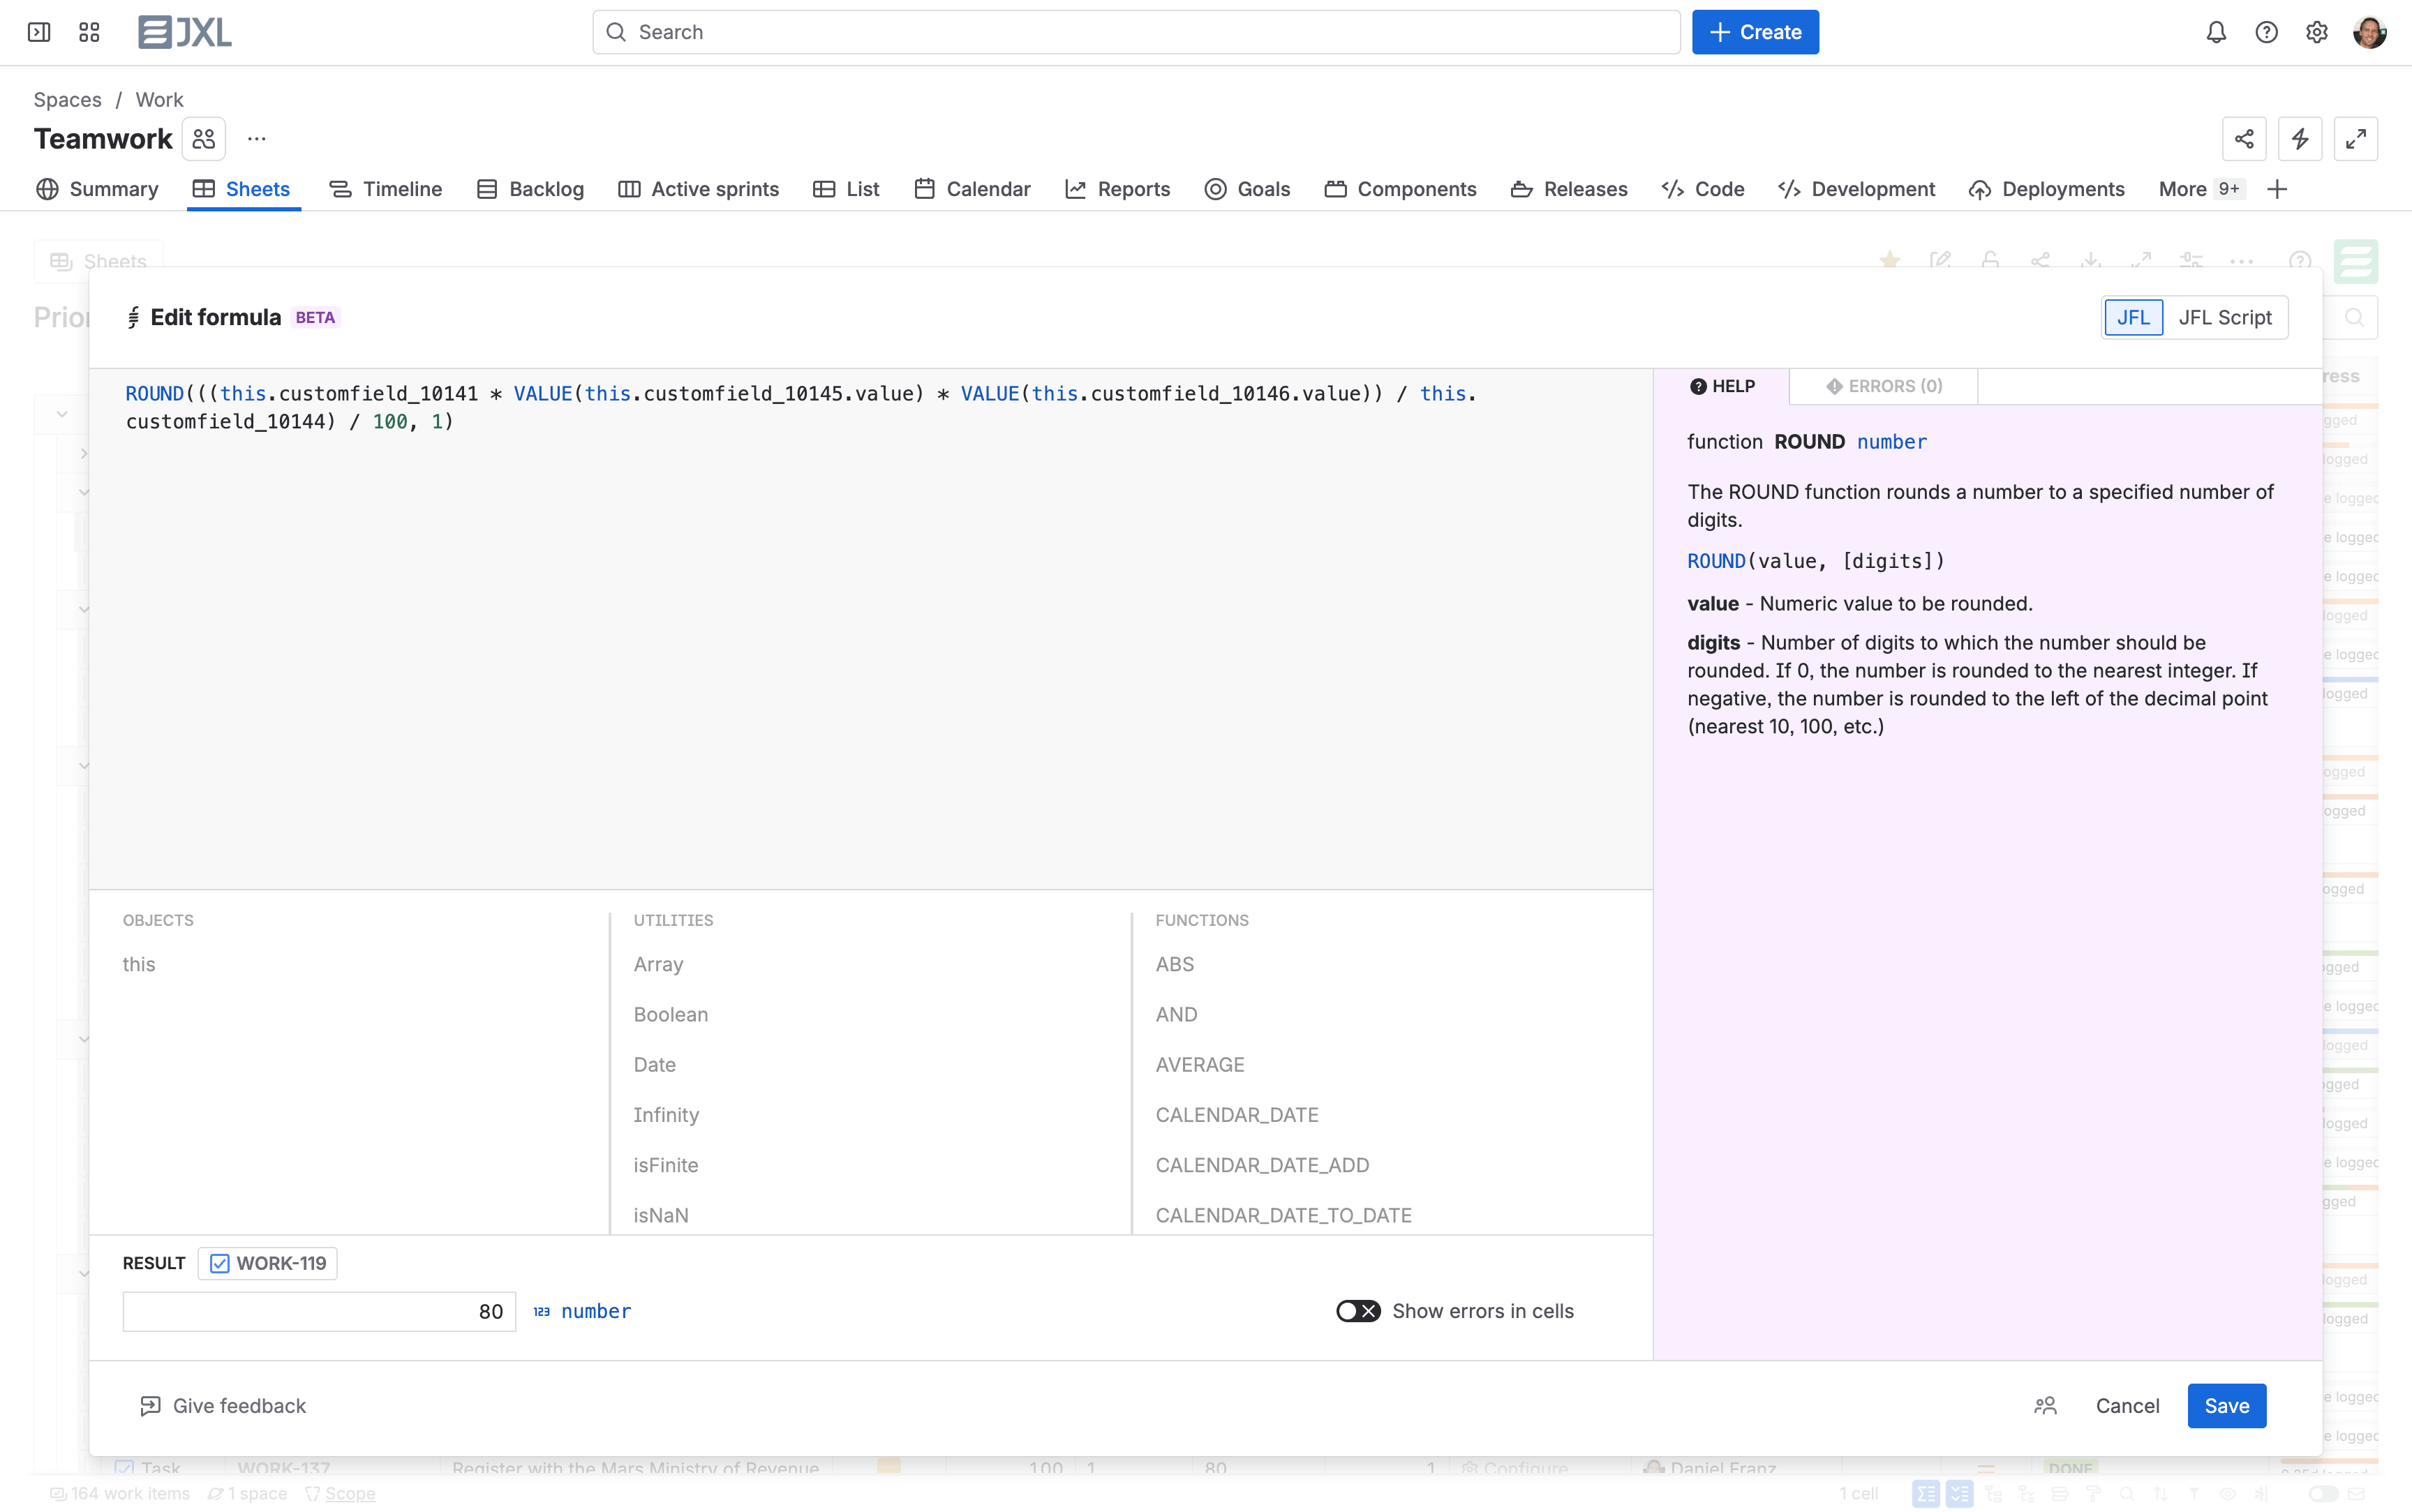Click Give feedback
Viewport: 2412px width, 1512px height.
pos(223,1405)
